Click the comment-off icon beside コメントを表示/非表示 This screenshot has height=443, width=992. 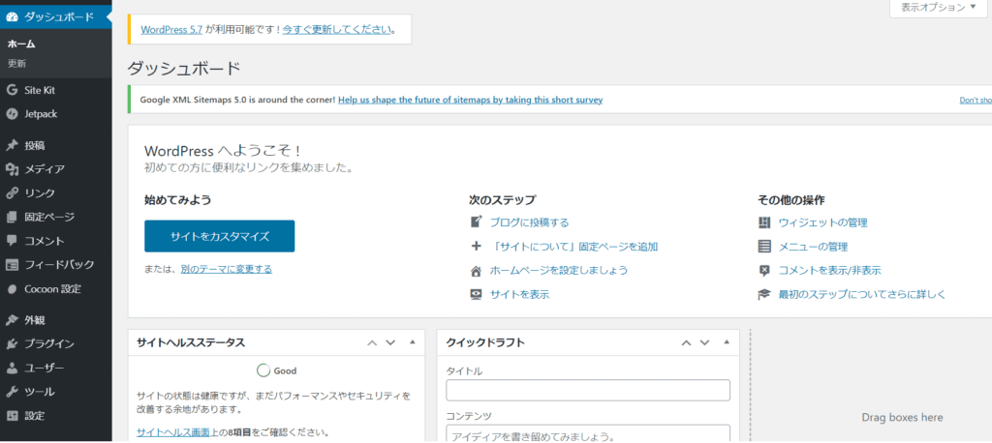765,271
